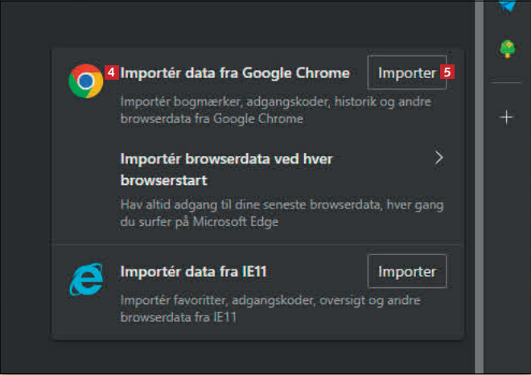Open the blue paper-plane sidebar icon

[x=507, y=5]
